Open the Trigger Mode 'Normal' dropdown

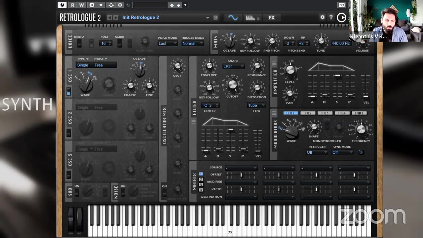point(192,43)
